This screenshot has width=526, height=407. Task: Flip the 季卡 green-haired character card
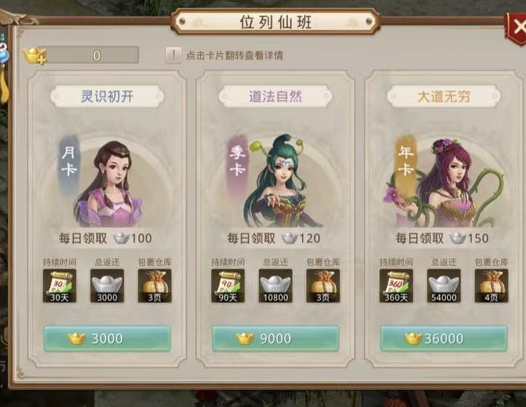click(x=275, y=181)
